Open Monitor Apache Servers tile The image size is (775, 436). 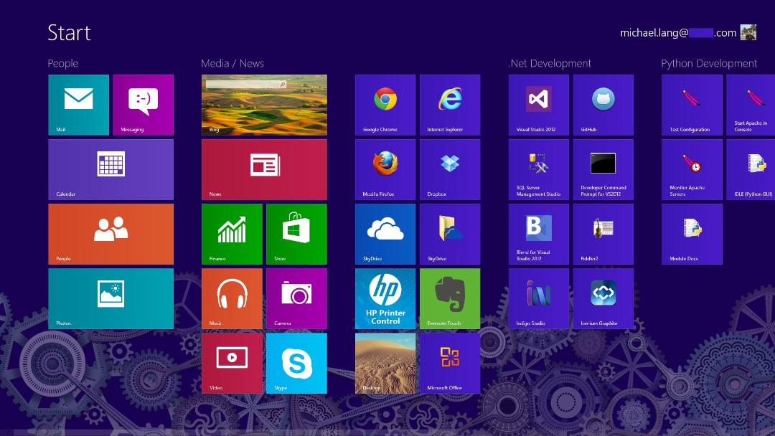click(692, 169)
